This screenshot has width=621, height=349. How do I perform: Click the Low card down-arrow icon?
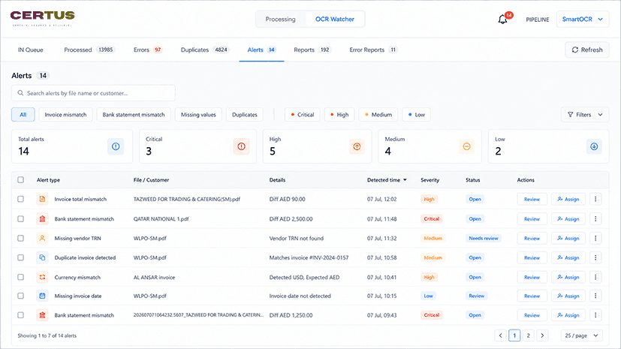594,146
